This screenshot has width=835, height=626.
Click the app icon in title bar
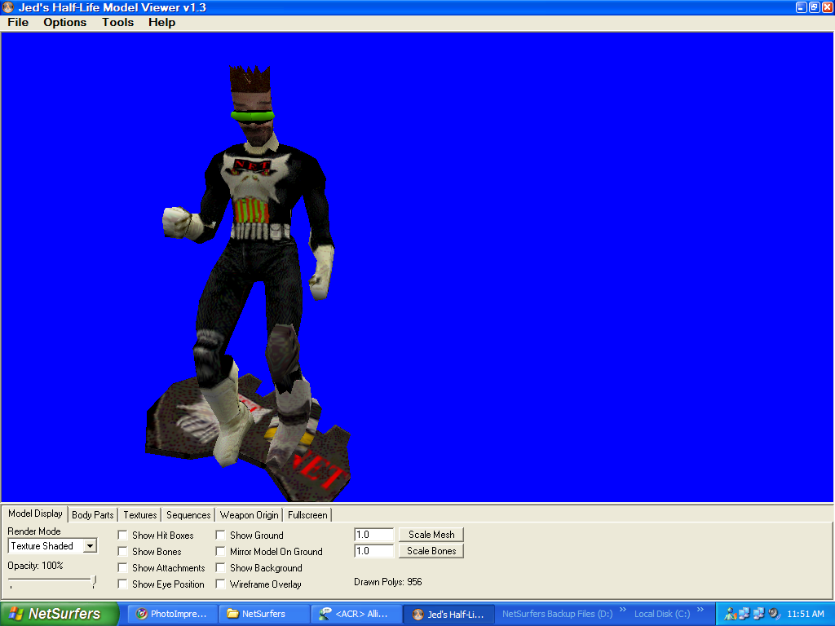click(8, 7)
